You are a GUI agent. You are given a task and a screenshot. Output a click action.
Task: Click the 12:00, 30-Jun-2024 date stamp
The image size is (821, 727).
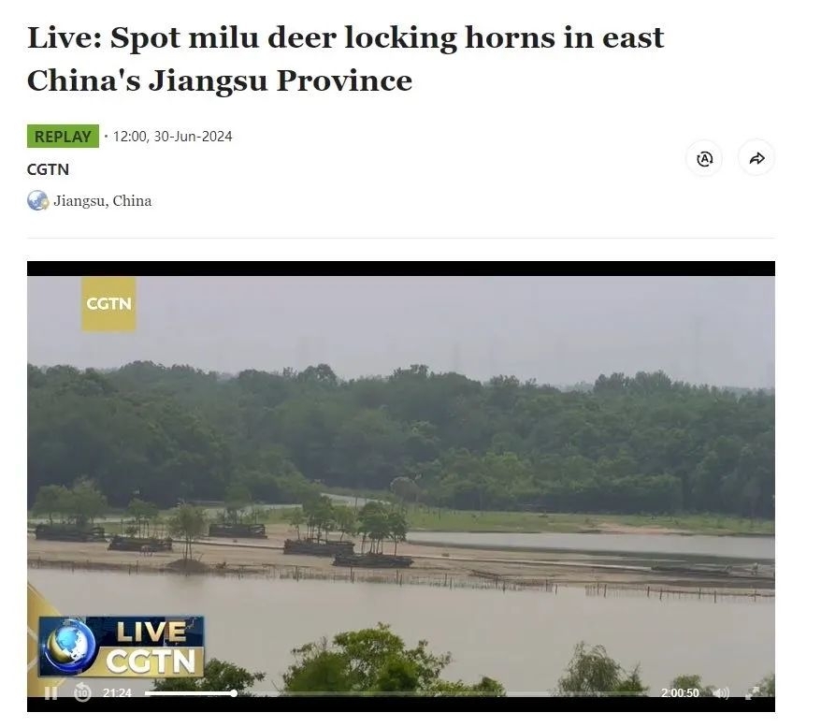[172, 137]
